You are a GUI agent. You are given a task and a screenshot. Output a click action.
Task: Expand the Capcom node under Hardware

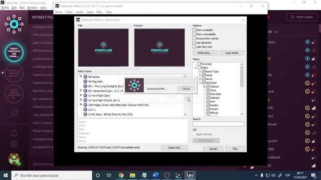[x=204, y=86]
